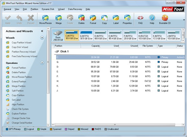The width and height of the screenshot is (187, 137).
Task: Sort by the Unused column header
Action: (128, 46)
